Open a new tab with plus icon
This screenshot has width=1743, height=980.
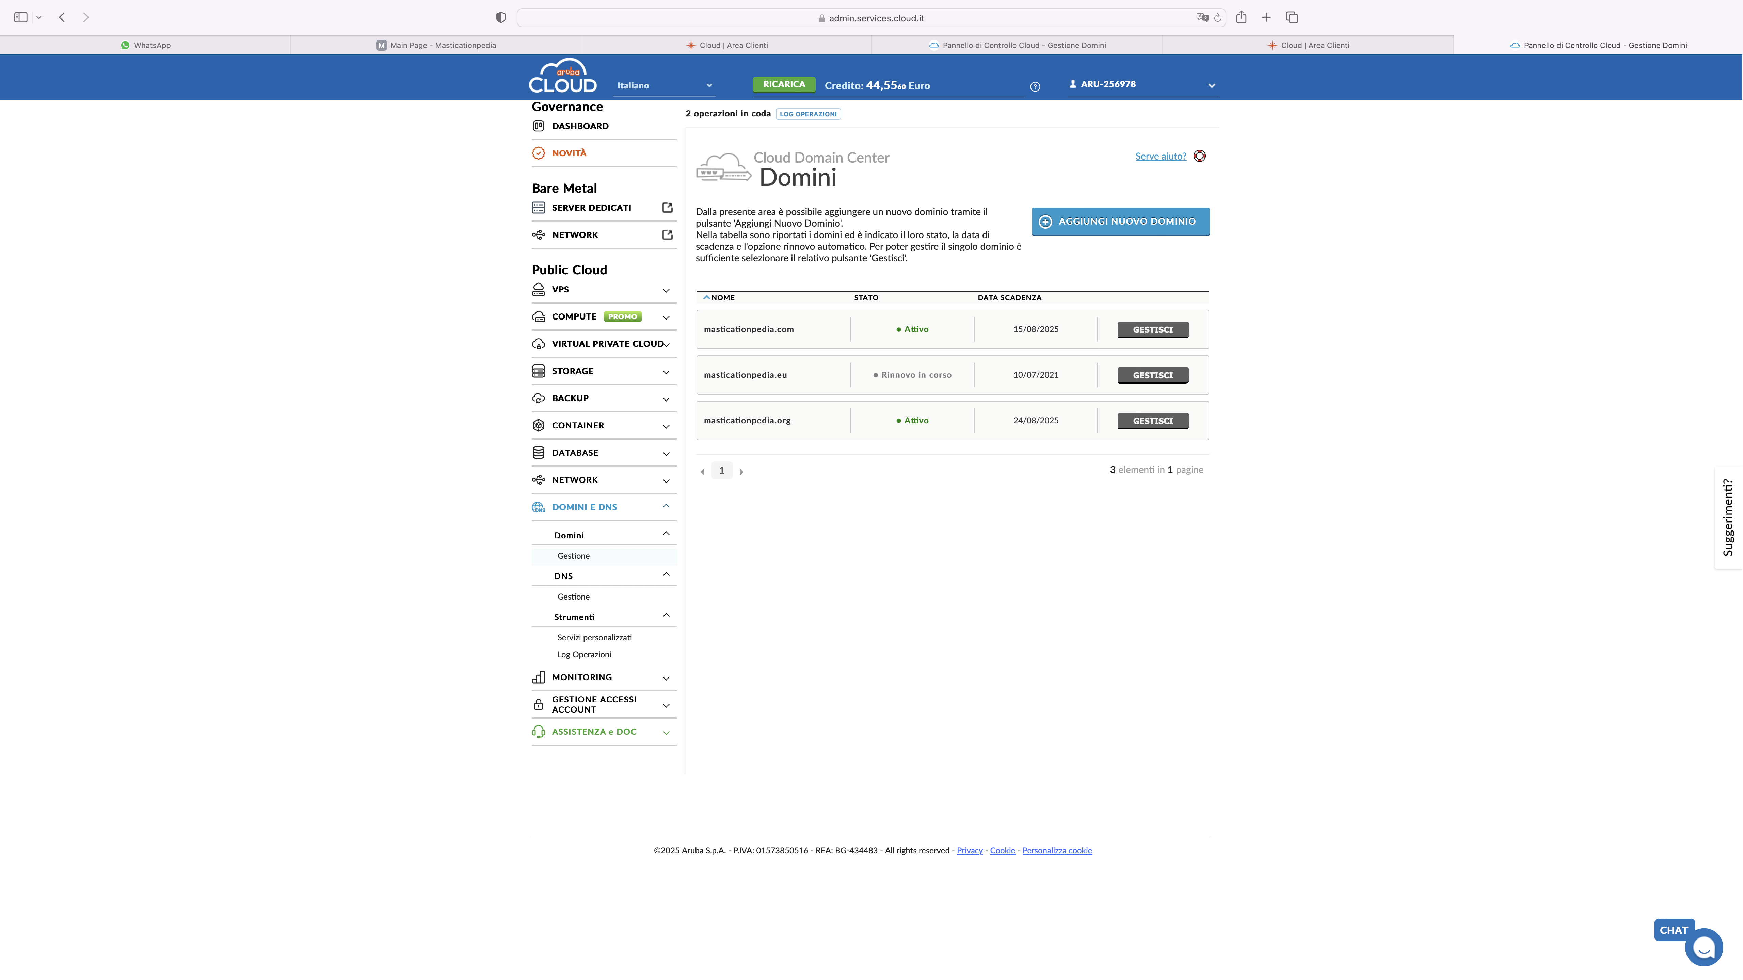1266,18
